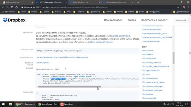
Task: Open /docs/folder_users/list in sidebar
Action: 151,62
